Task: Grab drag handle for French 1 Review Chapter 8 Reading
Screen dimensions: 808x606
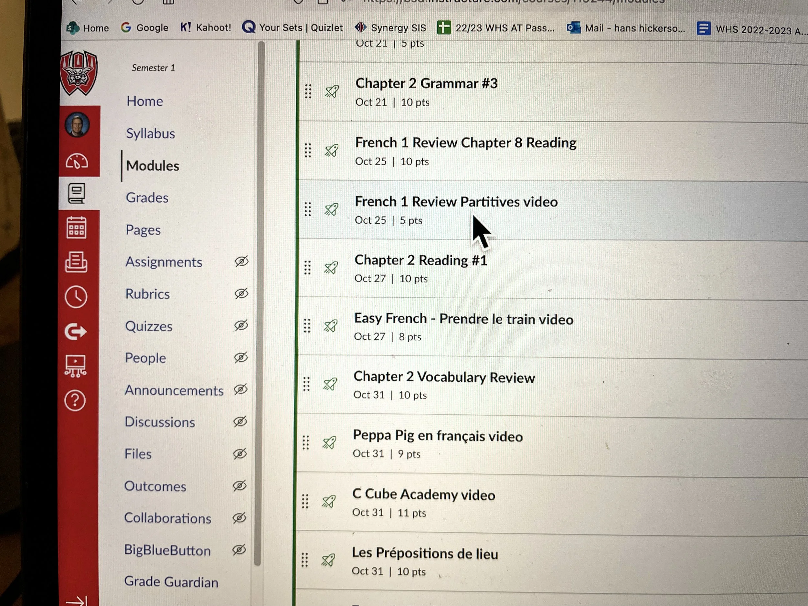Action: pos(308,151)
